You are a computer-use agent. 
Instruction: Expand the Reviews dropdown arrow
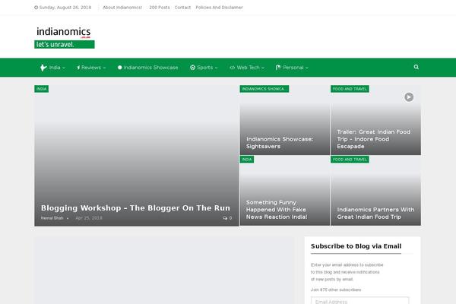[x=104, y=68]
